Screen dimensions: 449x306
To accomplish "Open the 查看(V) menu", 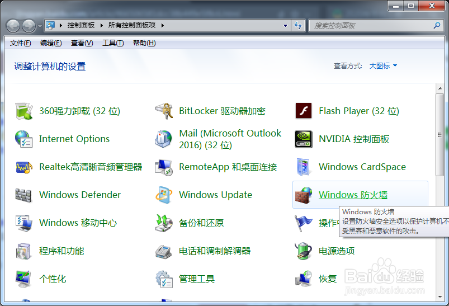I will point(82,43).
